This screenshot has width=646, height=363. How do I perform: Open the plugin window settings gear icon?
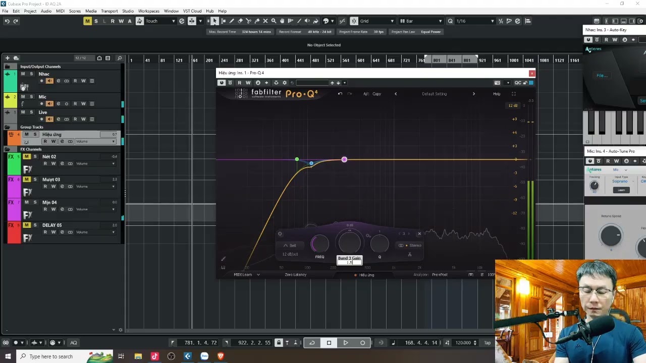(285, 83)
